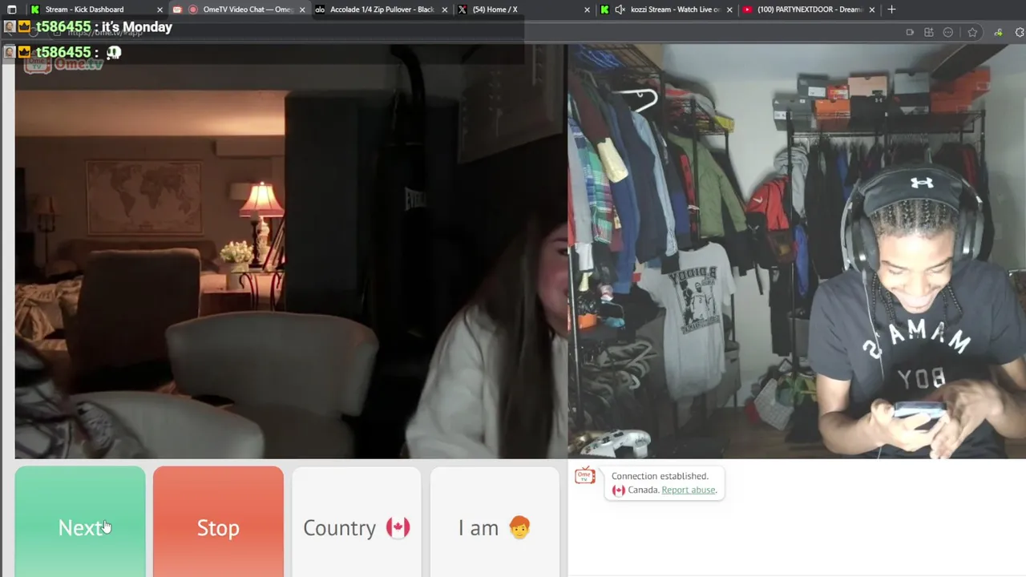Click the Connection established message text
Screen dimensions: 1026x577
tap(660, 476)
